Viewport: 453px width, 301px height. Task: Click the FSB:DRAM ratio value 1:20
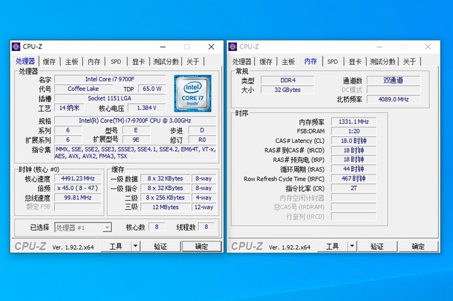point(353,131)
